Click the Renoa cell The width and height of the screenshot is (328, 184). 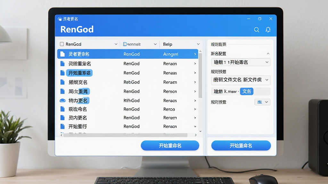coord(169,109)
